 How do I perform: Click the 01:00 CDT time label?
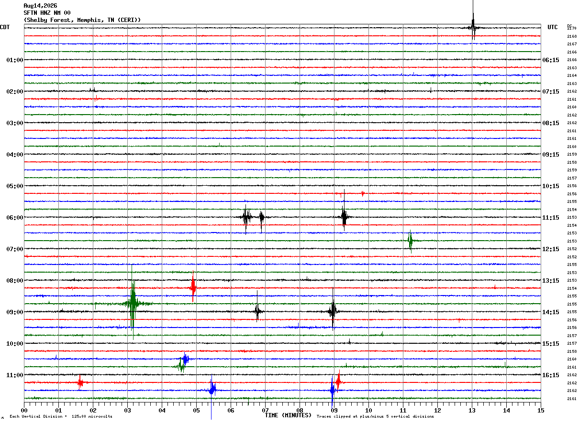coord(15,60)
